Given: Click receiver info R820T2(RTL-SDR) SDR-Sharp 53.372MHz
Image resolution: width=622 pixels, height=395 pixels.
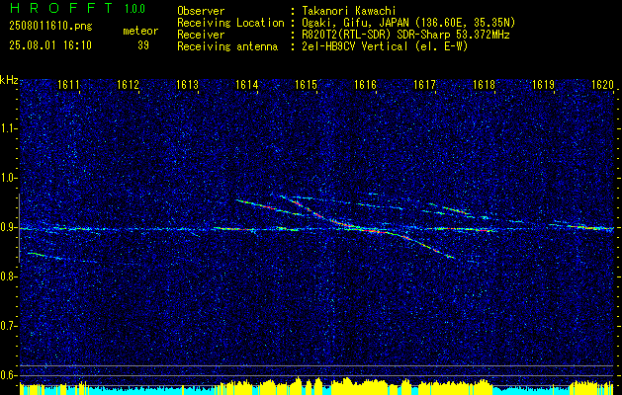Looking at the screenshot, I should tap(405, 35).
